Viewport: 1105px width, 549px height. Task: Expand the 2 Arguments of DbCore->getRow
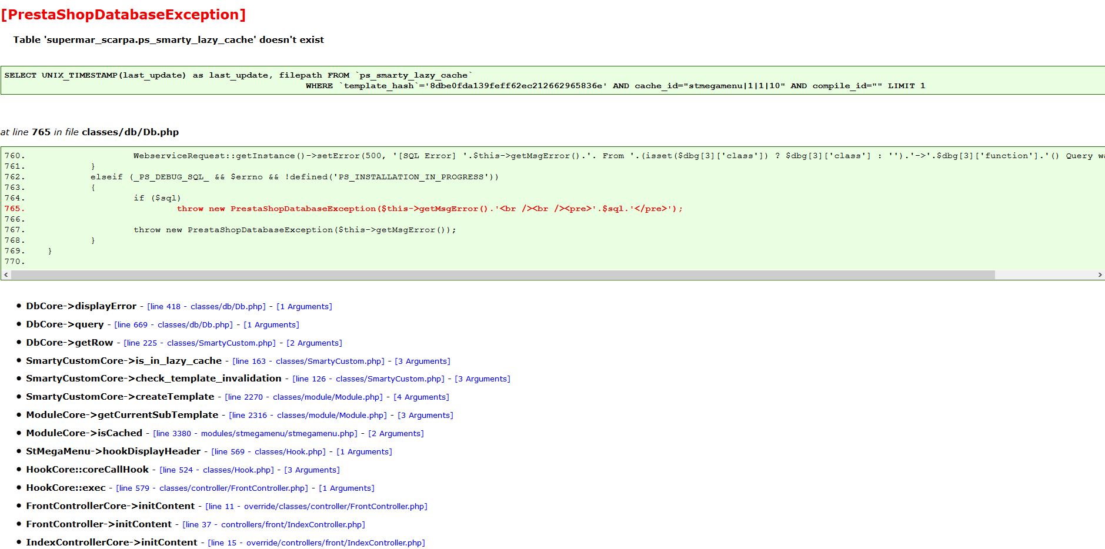(x=314, y=343)
